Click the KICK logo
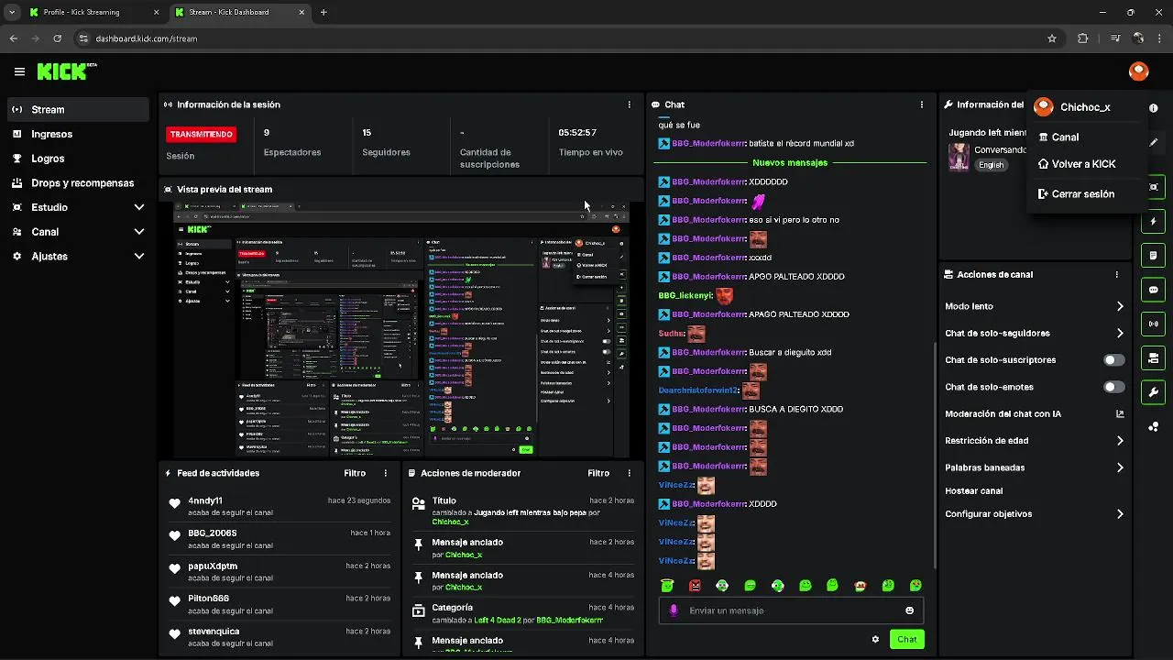 [x=66, y=71]
